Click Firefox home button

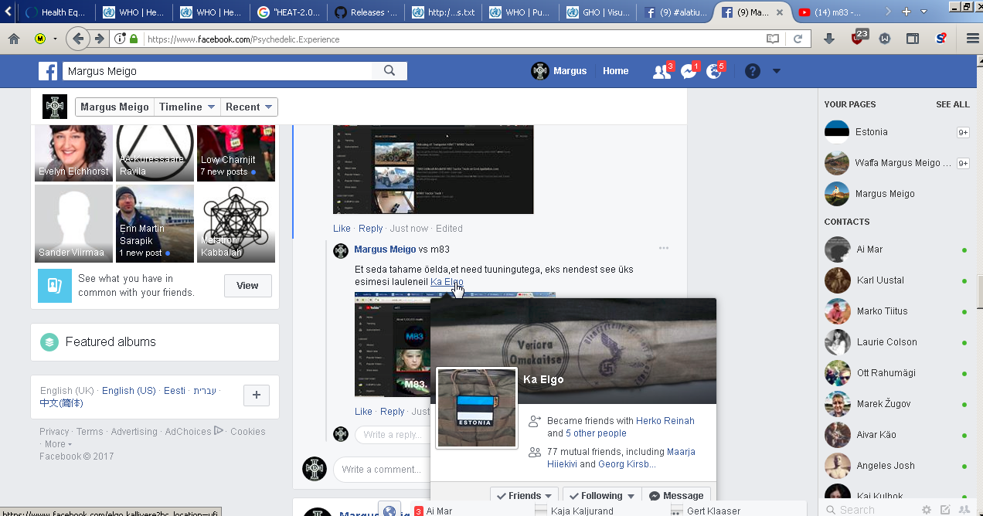14,39
